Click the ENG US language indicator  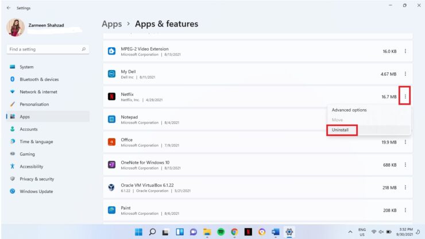coord(362,232)
